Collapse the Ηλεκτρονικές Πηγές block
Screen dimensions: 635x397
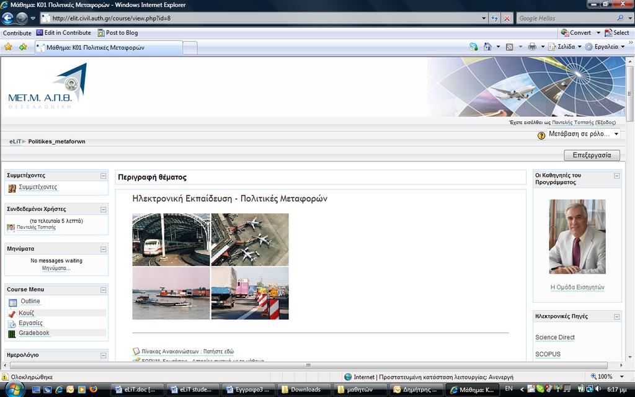(617, 317)
